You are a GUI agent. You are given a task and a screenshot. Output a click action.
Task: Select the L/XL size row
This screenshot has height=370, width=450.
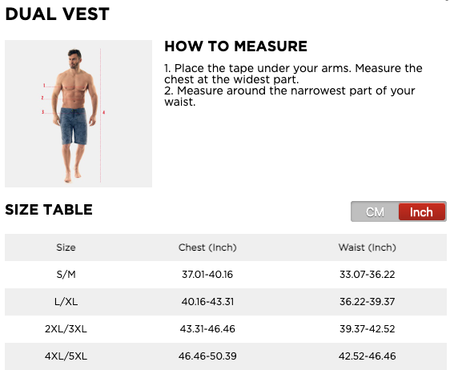point(226,302)
